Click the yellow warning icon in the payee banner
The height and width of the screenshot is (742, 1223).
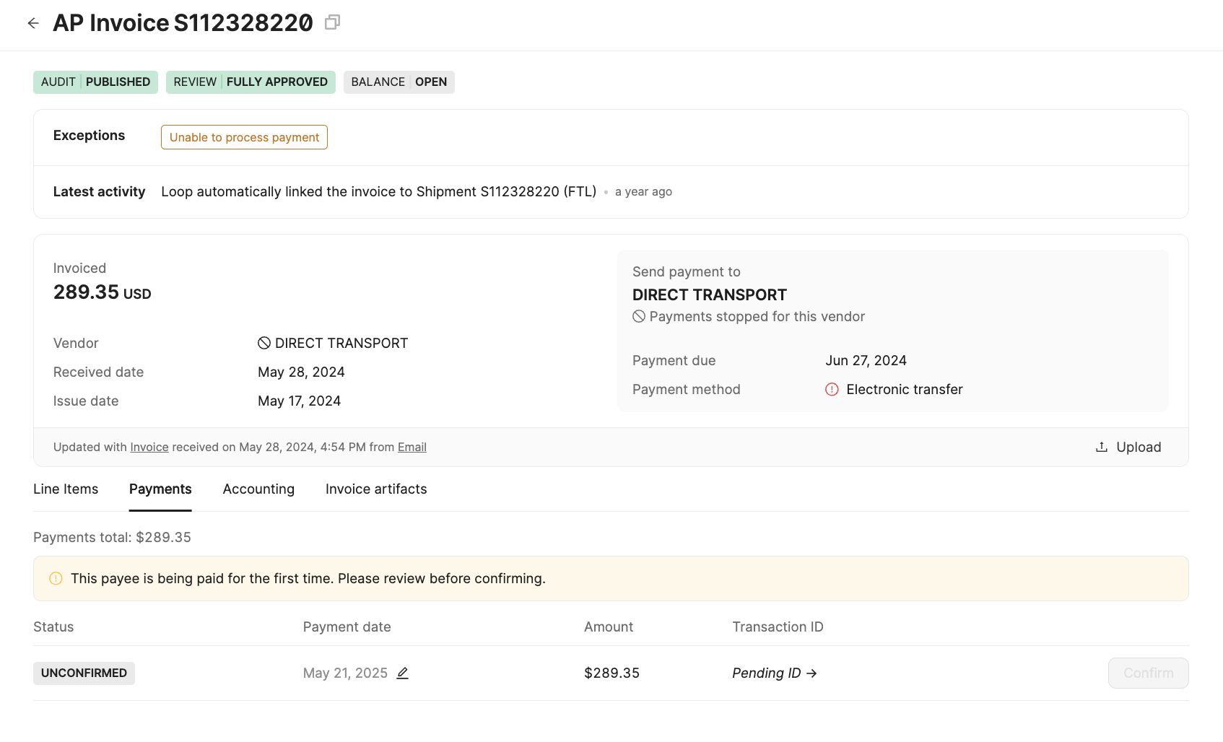point(56,578)
